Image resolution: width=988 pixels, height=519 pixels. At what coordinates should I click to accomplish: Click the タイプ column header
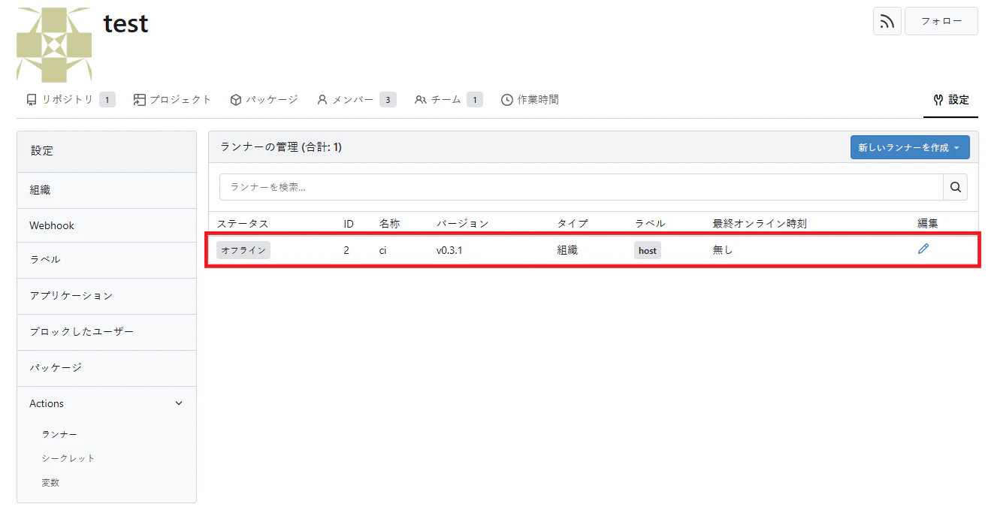click(x=573, y=223)
